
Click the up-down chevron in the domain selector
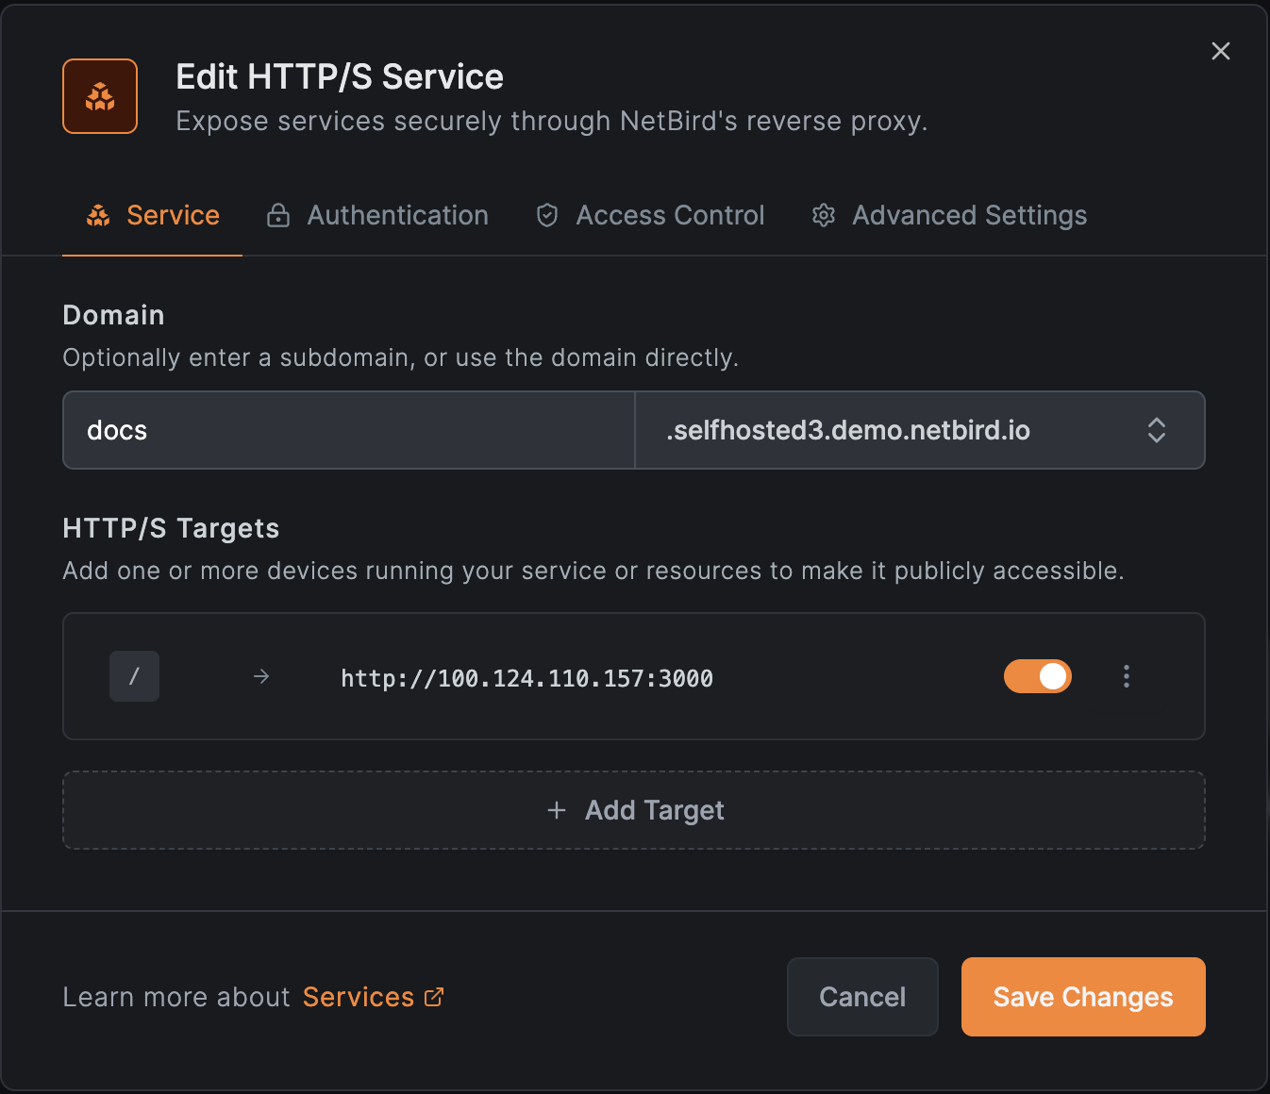[1156, 430]
